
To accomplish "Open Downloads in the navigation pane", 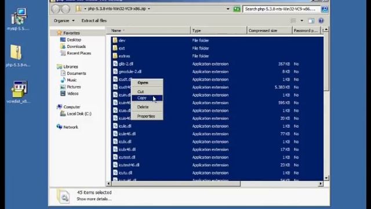I will pyautogui.click(x=76, y=46).
